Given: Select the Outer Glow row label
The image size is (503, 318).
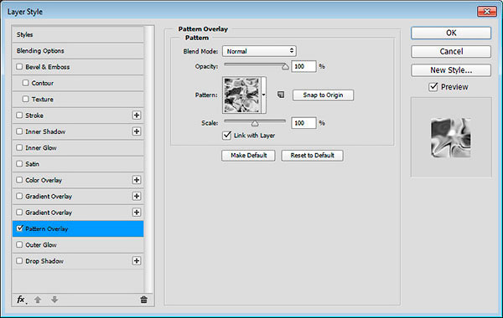Looking at the screenshot, I should pyautogui.click(x=41, y=244).
